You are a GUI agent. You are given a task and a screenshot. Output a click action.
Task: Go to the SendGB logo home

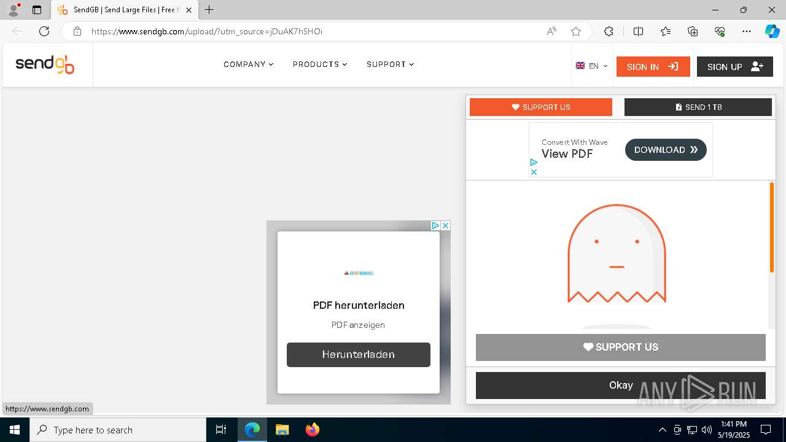pos(45,64)
